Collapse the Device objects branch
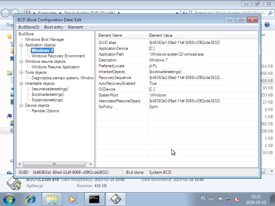The width and height of the screenshot is (275, 206). tap(21, 105)
